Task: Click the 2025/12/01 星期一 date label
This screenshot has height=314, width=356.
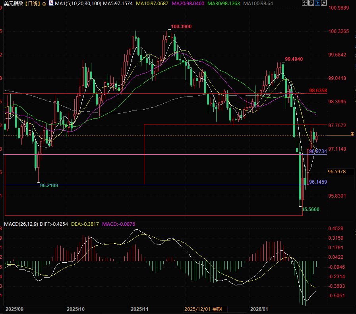Action: (x=205, y=309)
